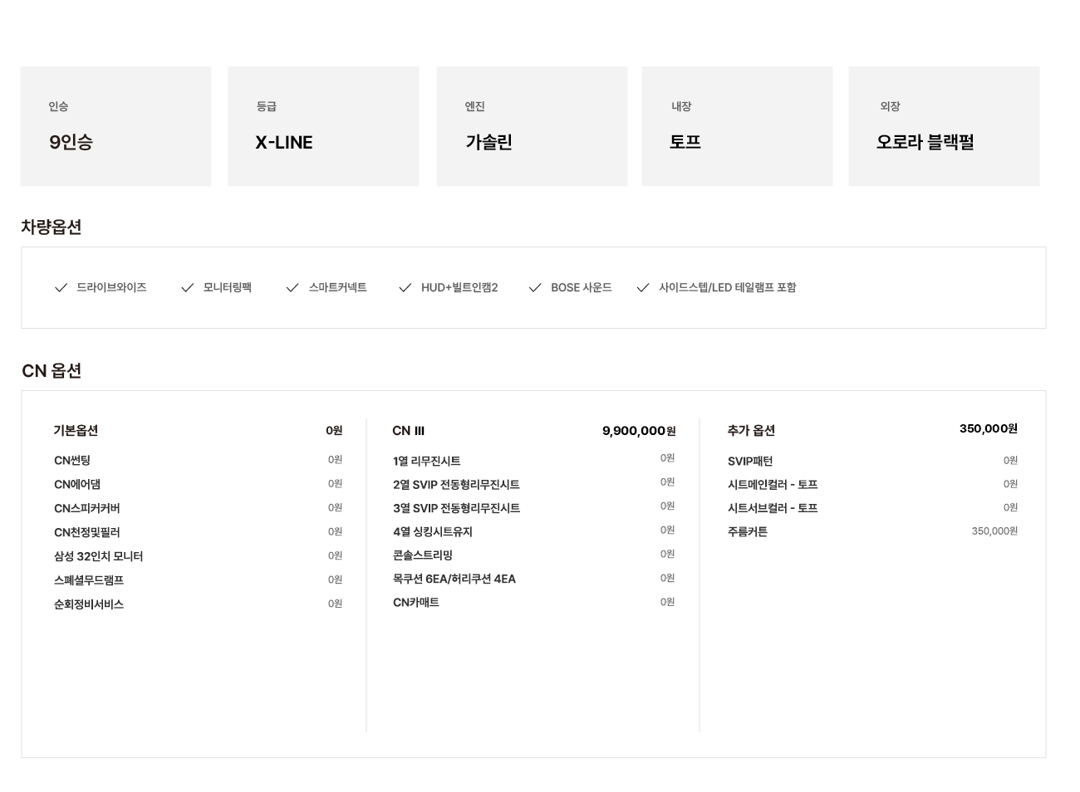Click the 0원 price for CN썬팅

335,460
